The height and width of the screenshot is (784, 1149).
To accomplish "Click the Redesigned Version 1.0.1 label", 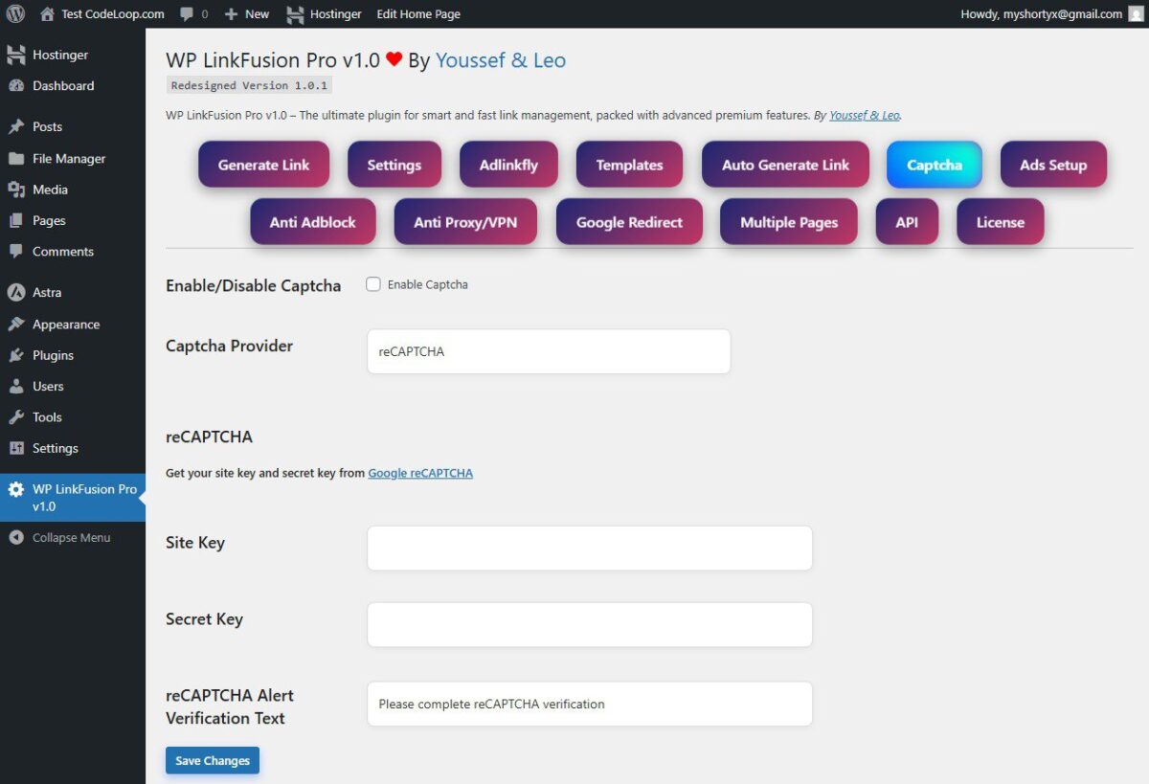I will (249, 85).
